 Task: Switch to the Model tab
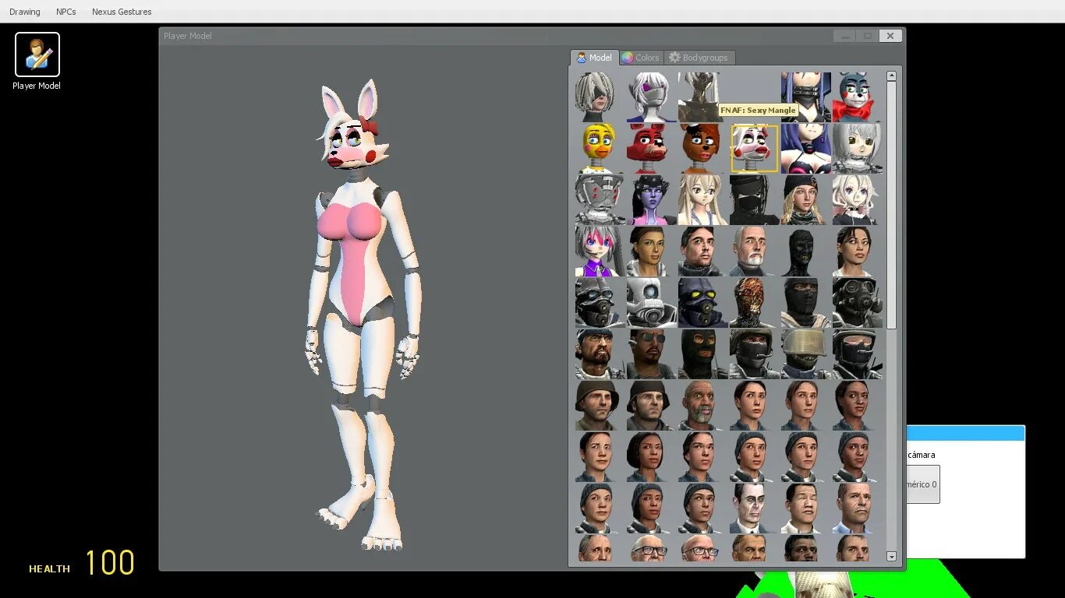[x=594, y=58]
